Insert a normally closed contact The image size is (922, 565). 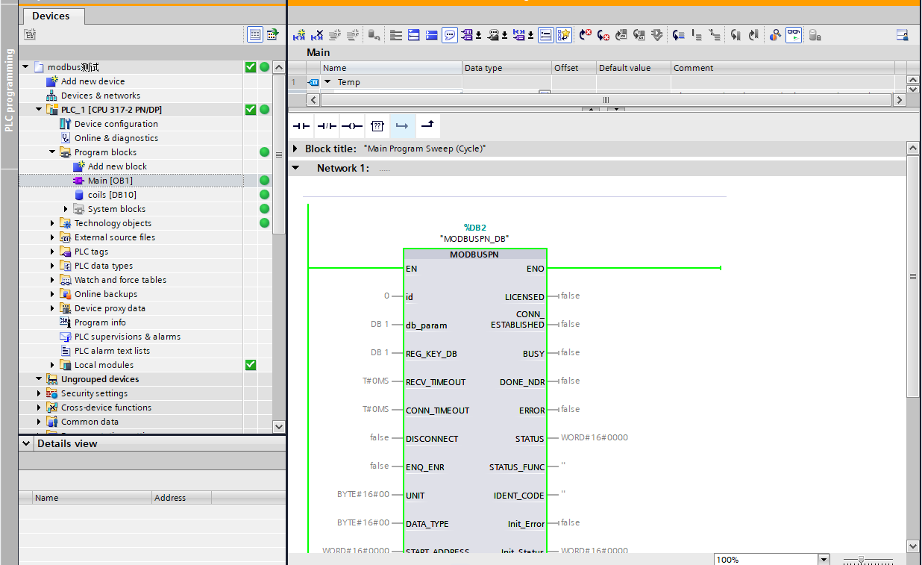pyautogui.click(x=326, y=126)
